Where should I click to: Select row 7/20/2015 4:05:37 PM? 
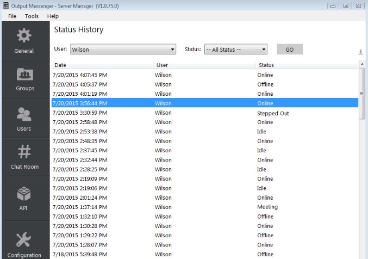point(205,84)
